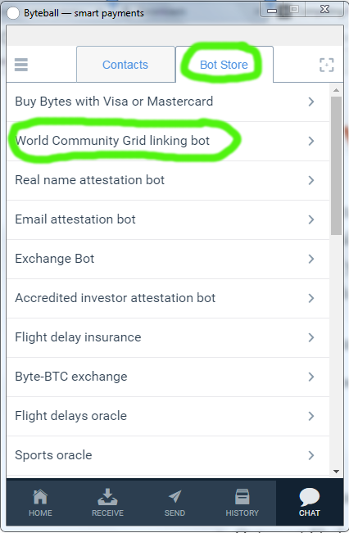This screenshot has width=349, height=533.
Task: Click the QR scan icon
Action: (327, 65)
